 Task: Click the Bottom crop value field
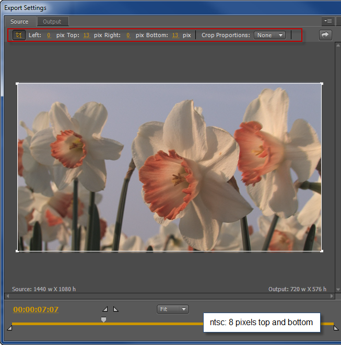(x=175, y=35)
